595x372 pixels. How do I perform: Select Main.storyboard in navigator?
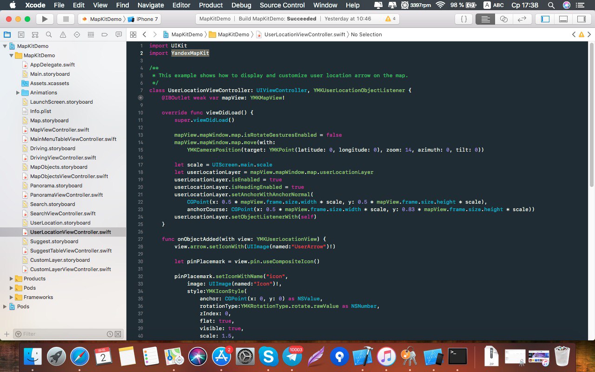point(50,74)
